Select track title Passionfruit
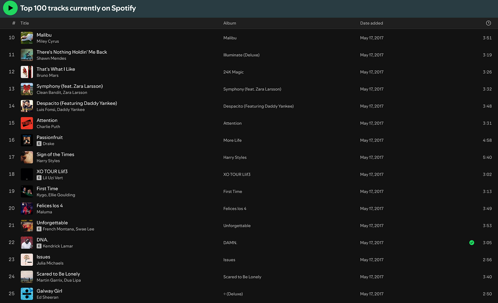Viewport: 498px width, 303px height. [50, 137]
